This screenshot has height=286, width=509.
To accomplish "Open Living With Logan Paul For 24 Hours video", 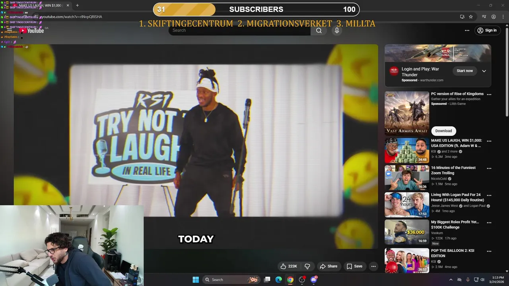I will point(457,197).
